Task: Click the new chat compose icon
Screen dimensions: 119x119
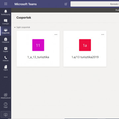Action: tap(66, 4)
